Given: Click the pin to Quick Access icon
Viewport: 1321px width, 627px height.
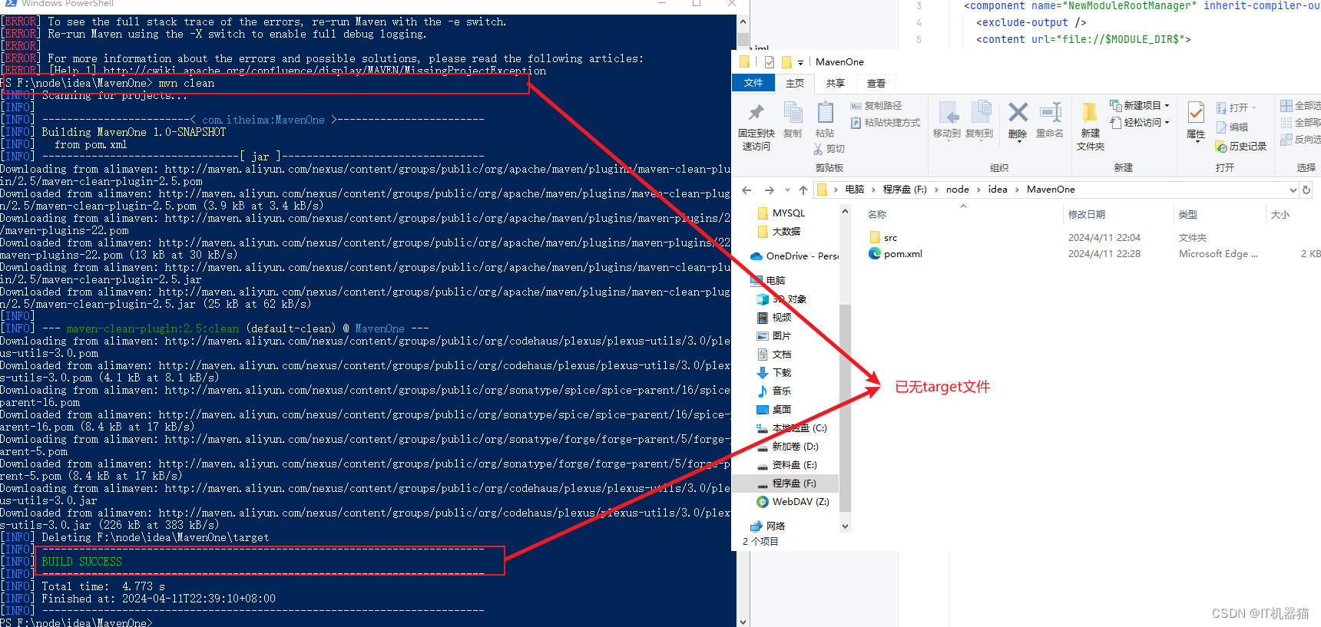Looking at the screenshot, I should click(757, 113).
